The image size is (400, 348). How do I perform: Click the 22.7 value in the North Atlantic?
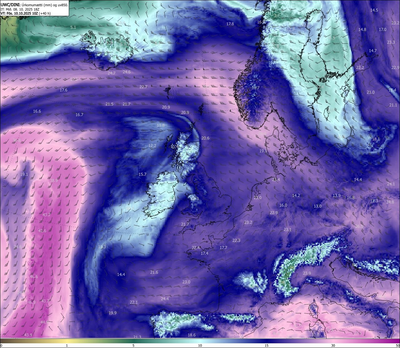(143, 87)
